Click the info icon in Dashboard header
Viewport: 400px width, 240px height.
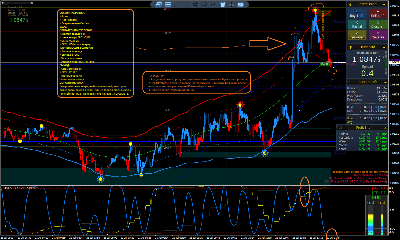click(x=350, y=47)
